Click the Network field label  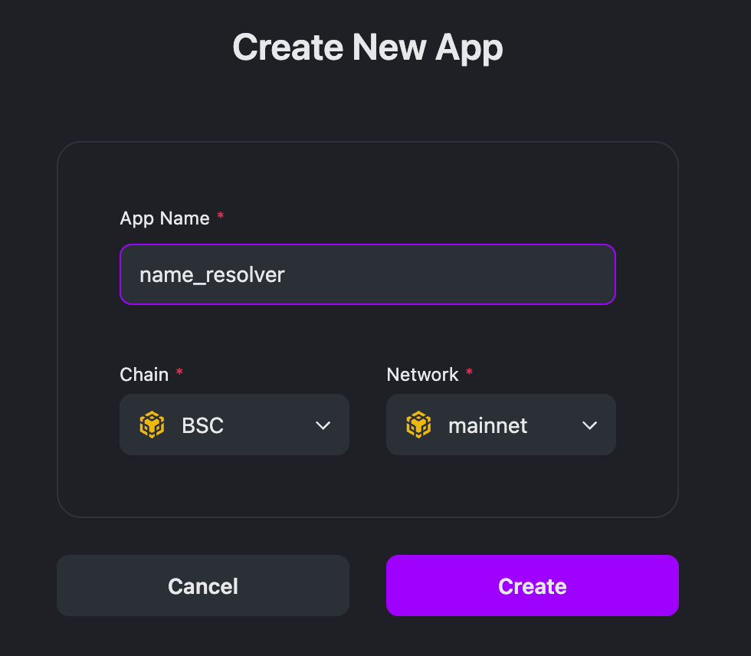click(422, 375)
